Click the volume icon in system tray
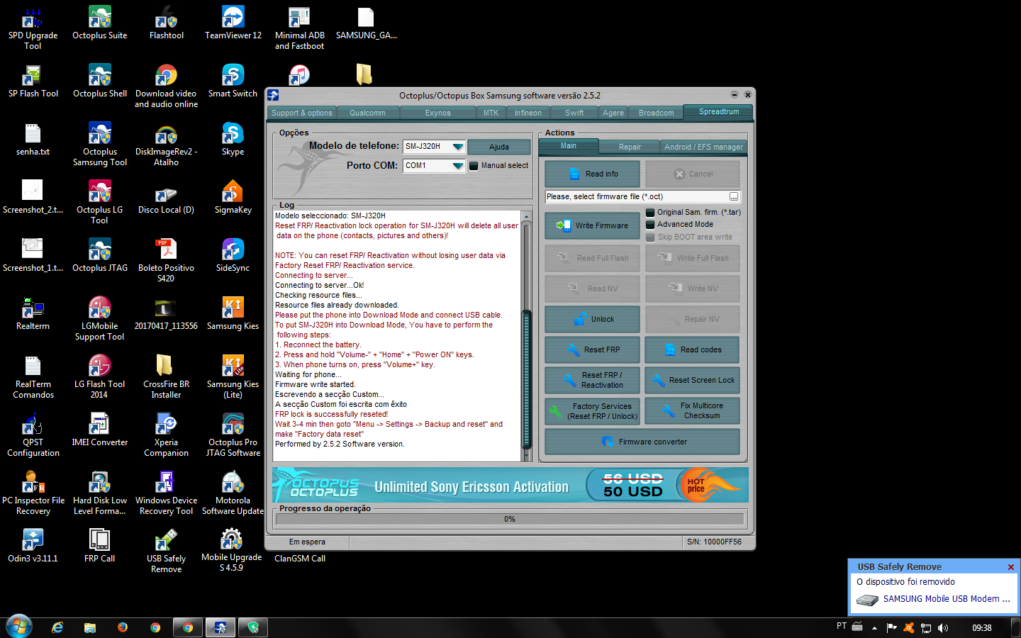The width and height of the screenshot is (1021, 638). [943, 627]
